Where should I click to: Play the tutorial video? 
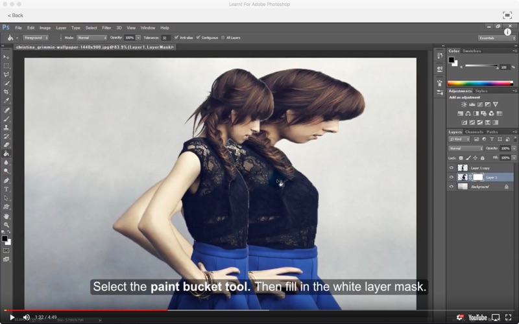[12, 318]
